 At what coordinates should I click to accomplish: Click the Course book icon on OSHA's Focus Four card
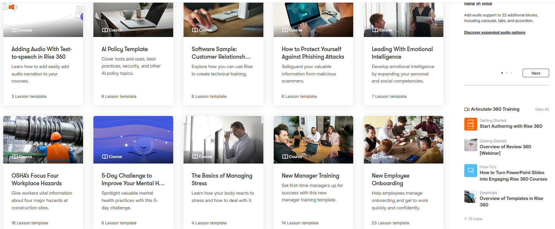15,156
